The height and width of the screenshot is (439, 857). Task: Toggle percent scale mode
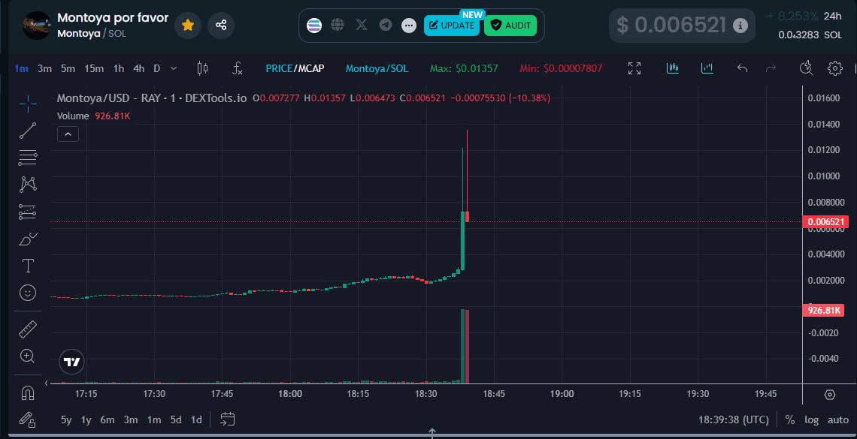[790, 420]
